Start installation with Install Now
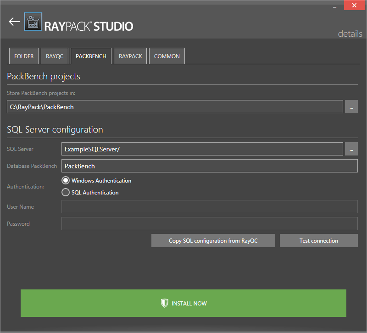367x333 pixels. 183,303
